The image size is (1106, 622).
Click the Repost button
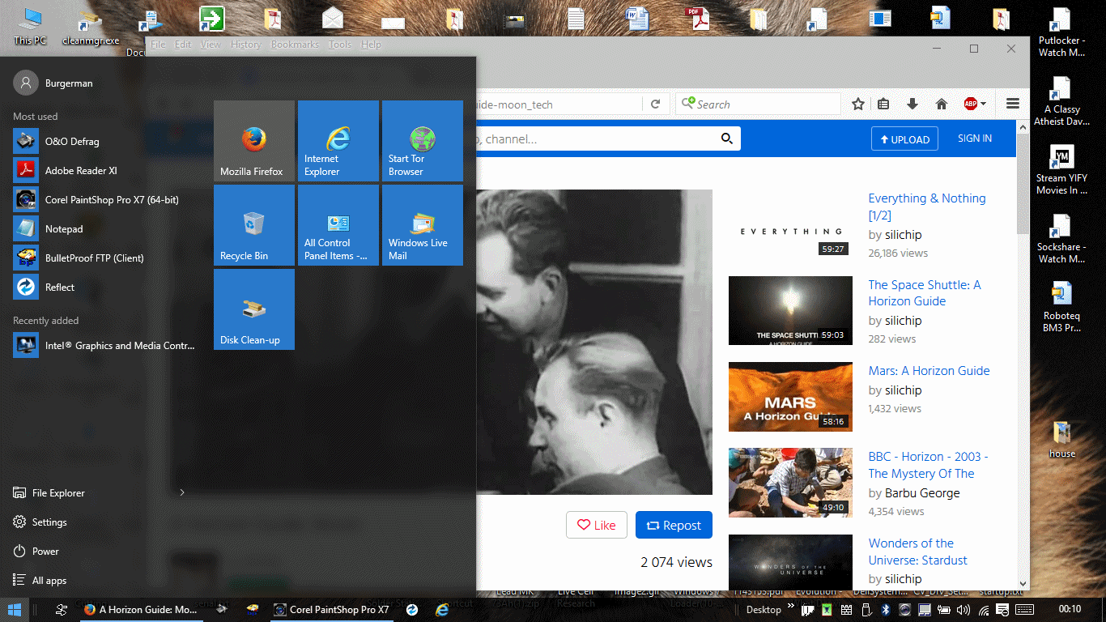[x=674, y=525]
